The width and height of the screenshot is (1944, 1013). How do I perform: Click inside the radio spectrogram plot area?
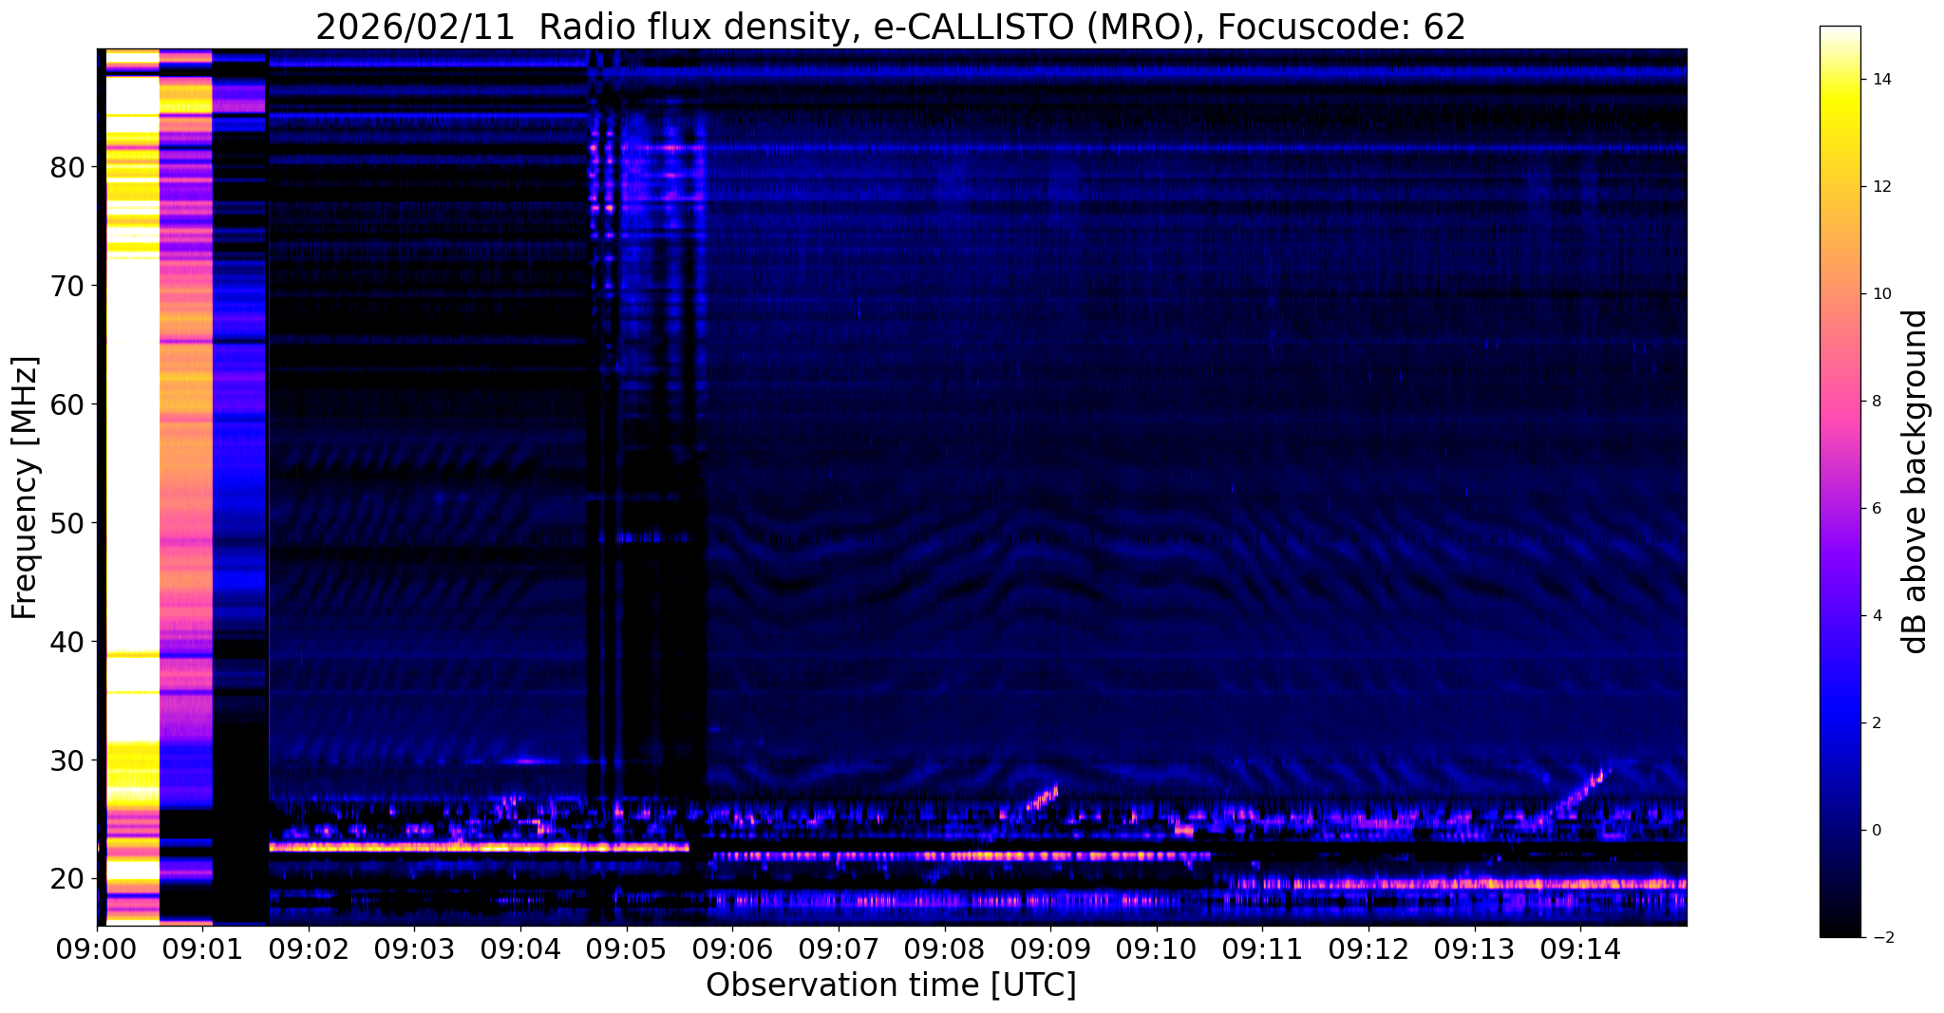point(892,486)
